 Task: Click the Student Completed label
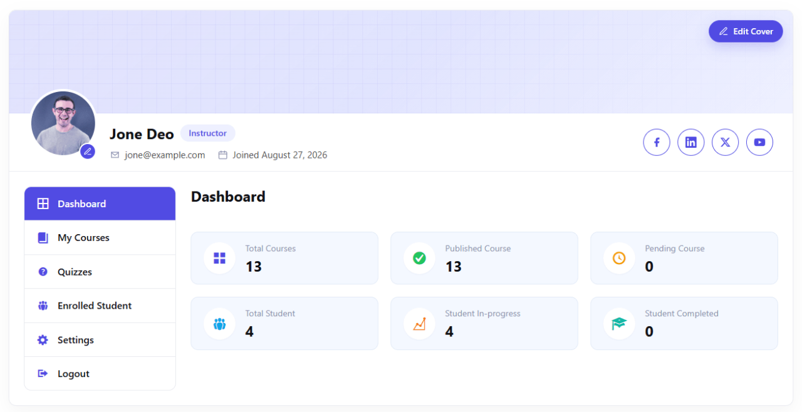682,314
